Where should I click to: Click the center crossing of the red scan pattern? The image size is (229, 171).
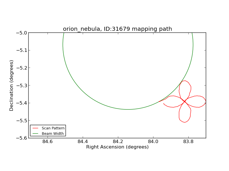coord(185,101)
